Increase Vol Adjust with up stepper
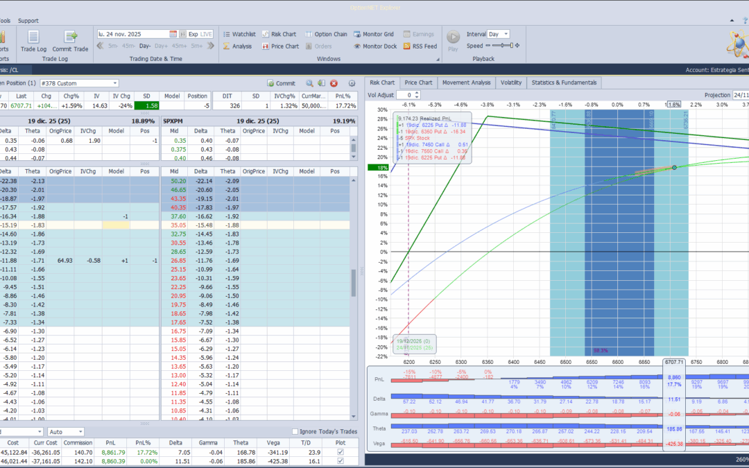The height and width of the screenshot is (468, 749). click(x=417, y=93)
